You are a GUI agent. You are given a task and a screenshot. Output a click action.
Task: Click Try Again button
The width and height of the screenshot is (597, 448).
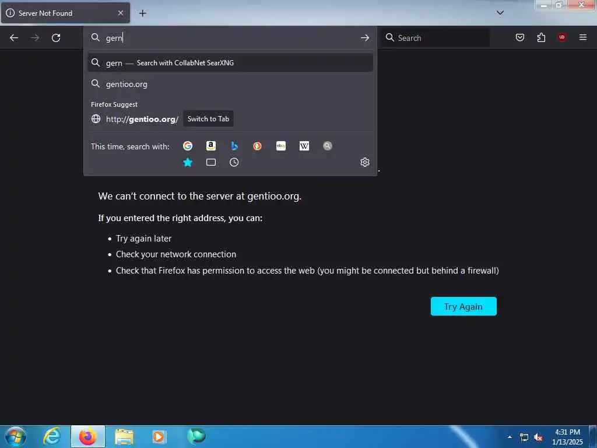tap(463, 306)
